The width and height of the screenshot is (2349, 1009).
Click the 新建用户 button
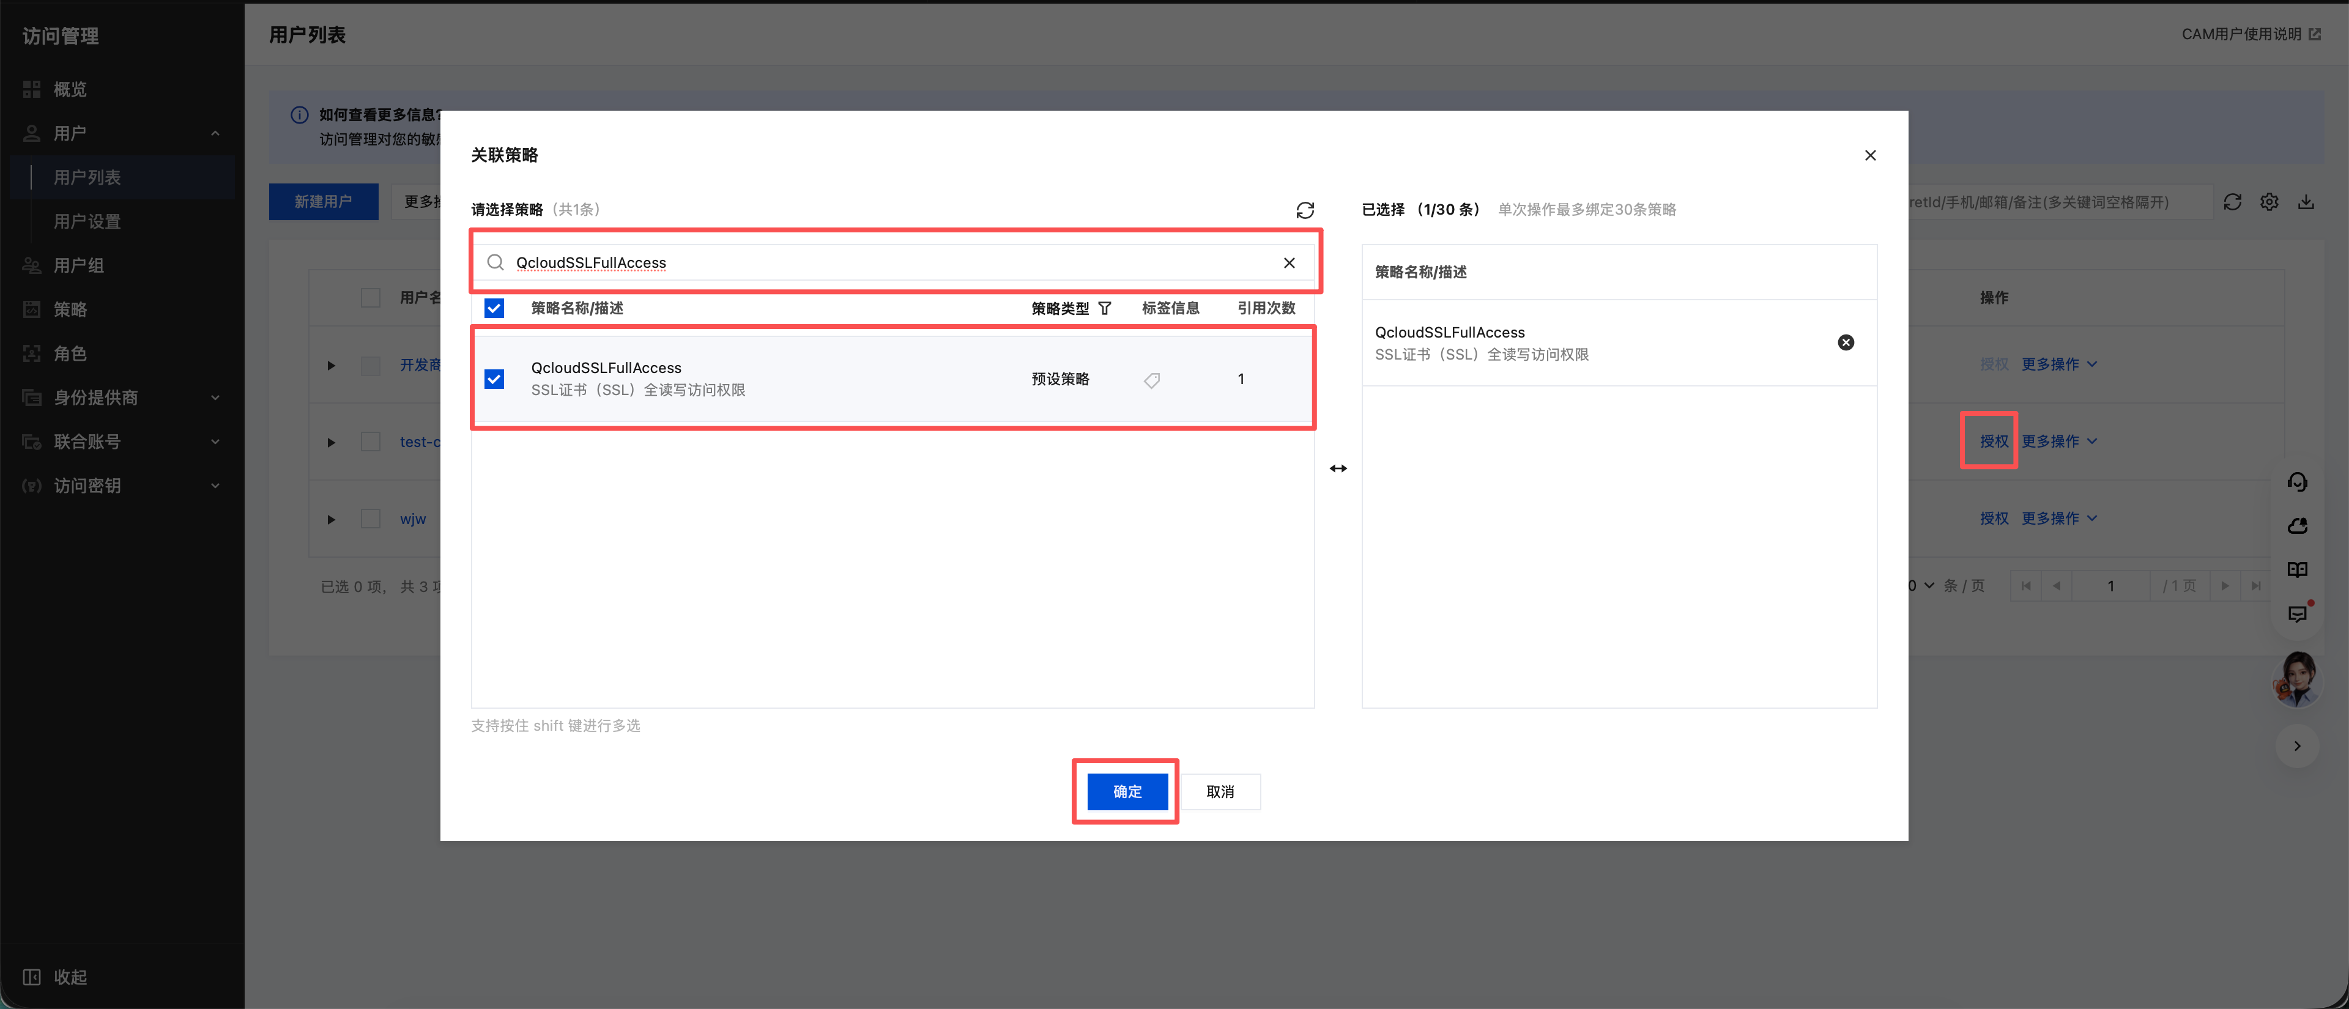(x=323, y=201)
